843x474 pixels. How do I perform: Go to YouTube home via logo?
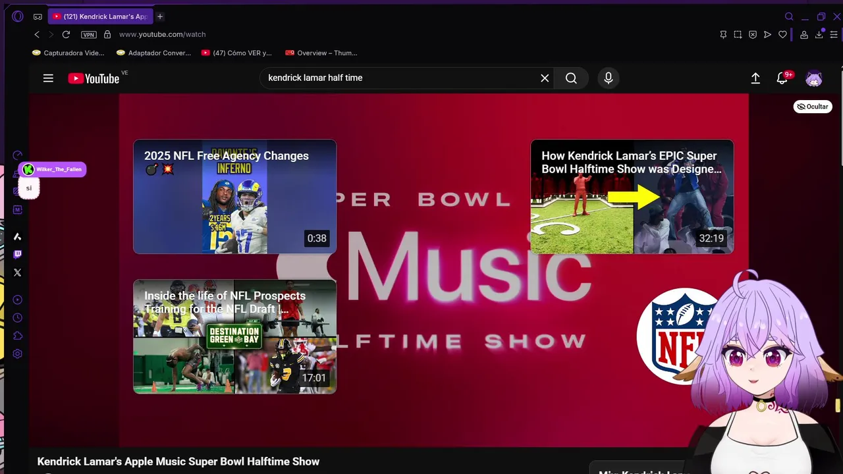point(94,78)
